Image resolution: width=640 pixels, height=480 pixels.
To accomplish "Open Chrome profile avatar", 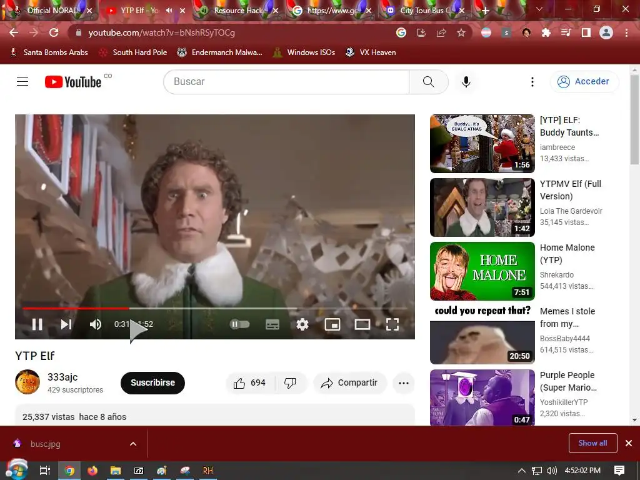I will click(x=606, y=32).
